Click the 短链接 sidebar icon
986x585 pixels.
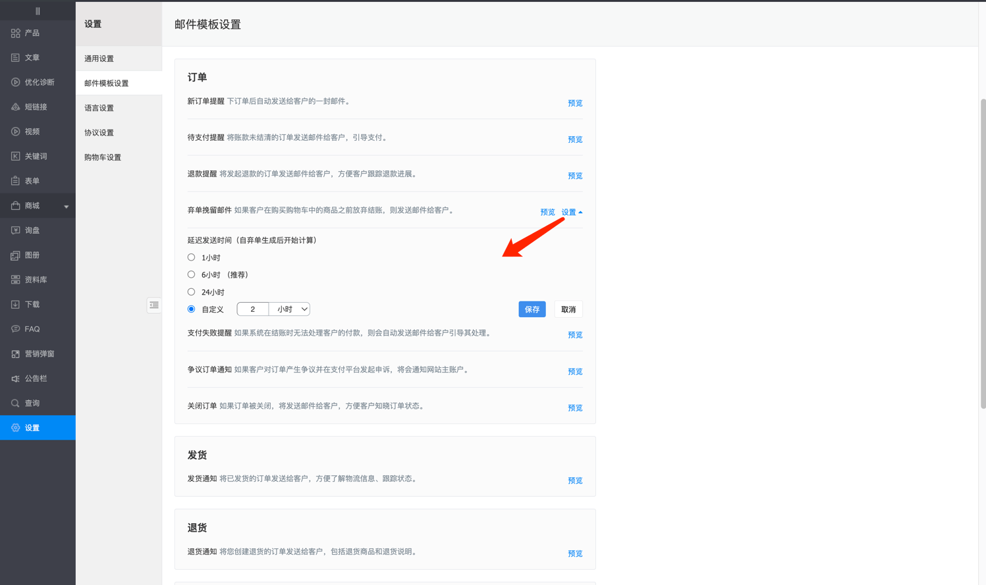tap(15, 107)
